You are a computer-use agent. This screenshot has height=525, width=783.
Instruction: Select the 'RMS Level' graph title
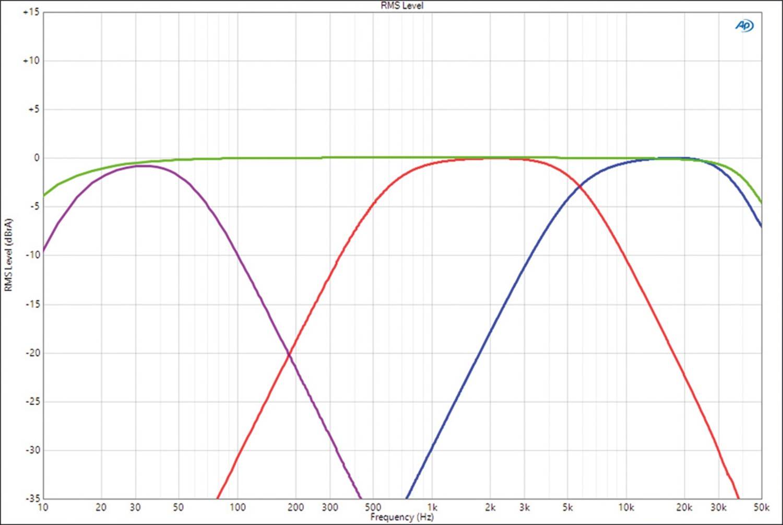tap(402, 6)
